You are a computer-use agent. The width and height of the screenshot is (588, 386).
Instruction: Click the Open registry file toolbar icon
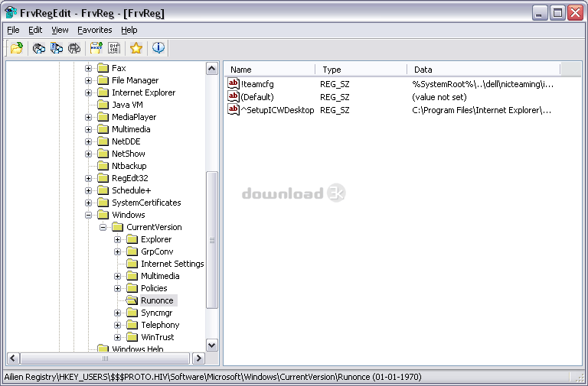click(17, 48)
